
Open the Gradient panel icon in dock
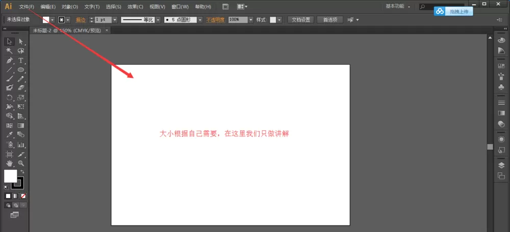[501, 113]
